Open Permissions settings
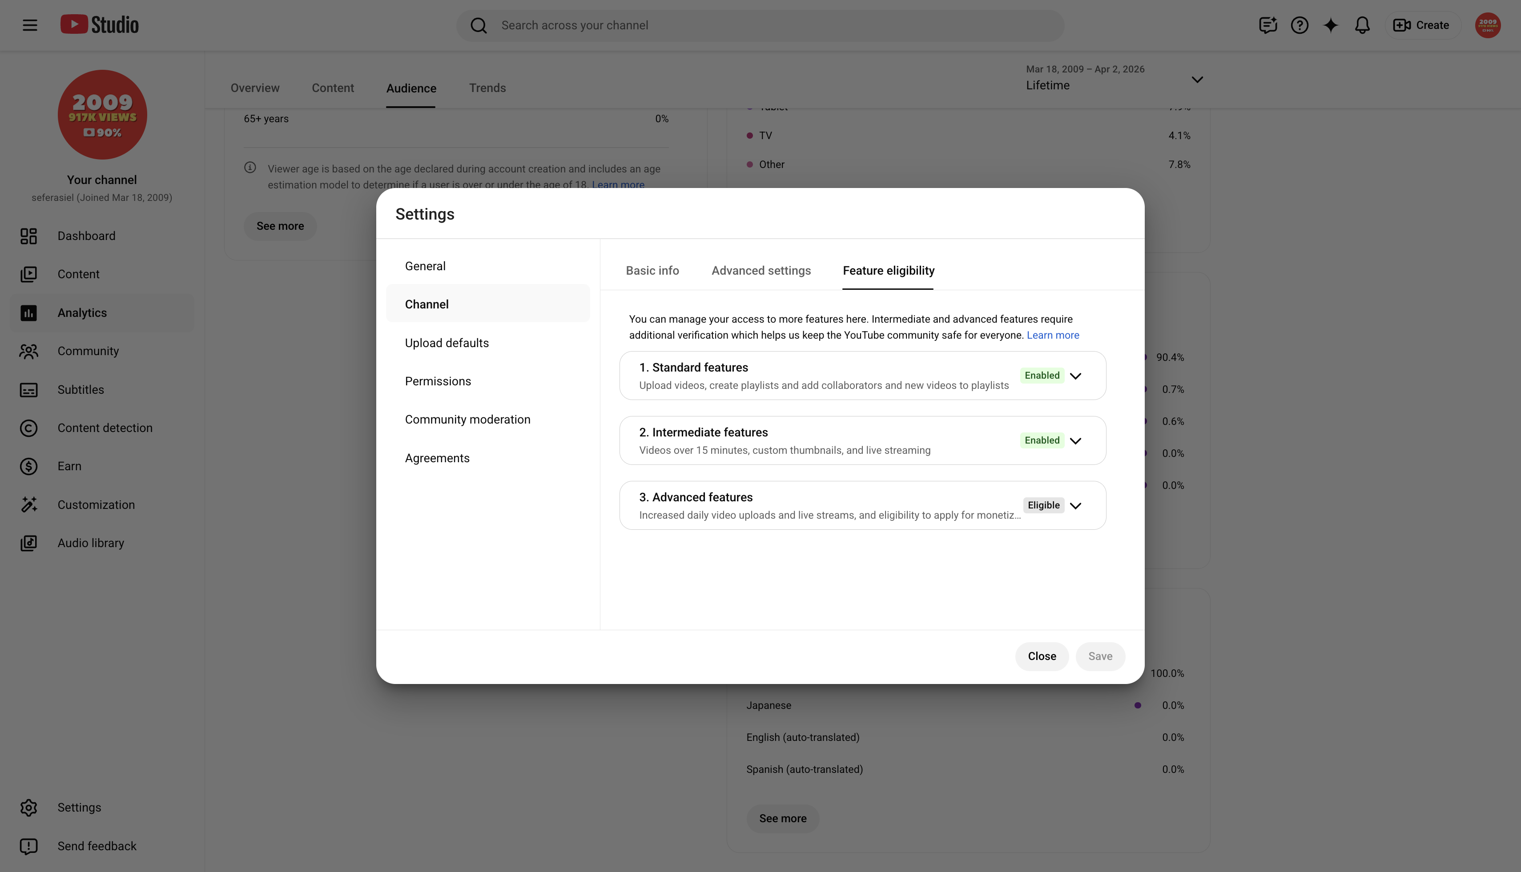The height and width of the screenshot is (872, 1521). pyautogui.click(x=488, y=381)
